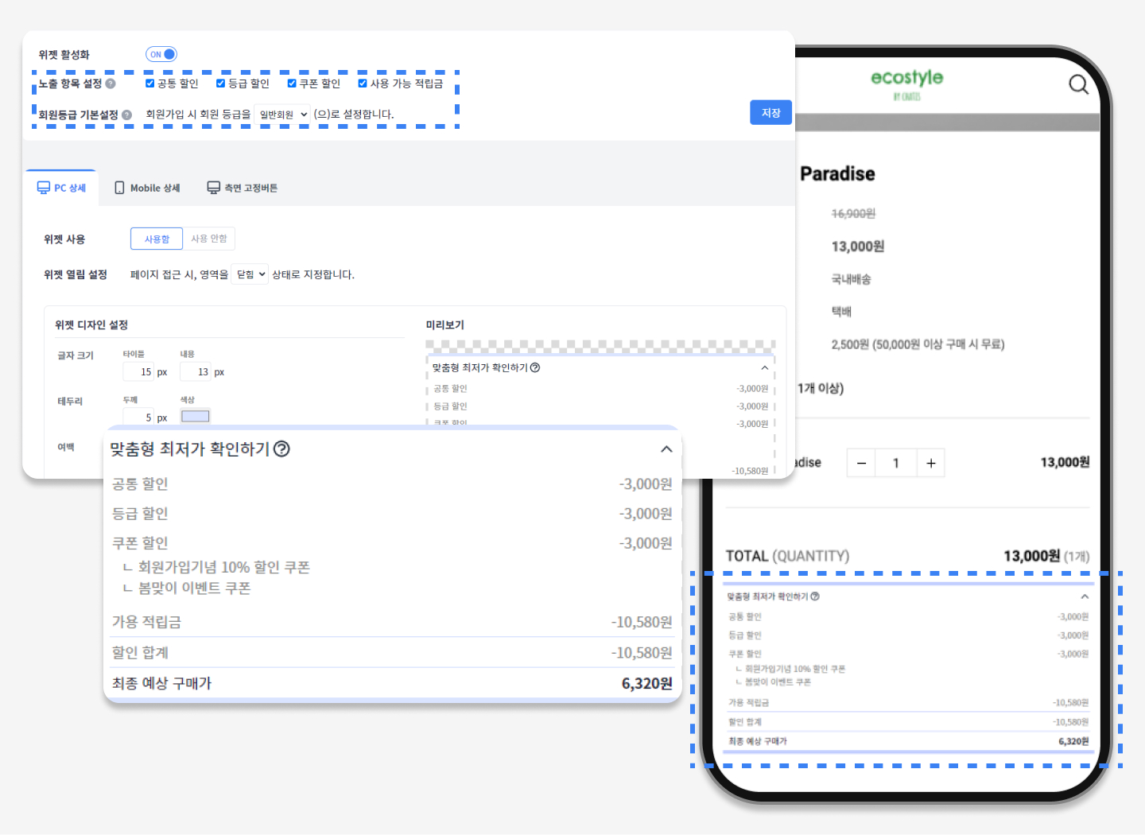Collapse the large 맞춤형 최저가 panel chevron
The height and width of the screenshot is (835, 1145).
click(666, 449)
